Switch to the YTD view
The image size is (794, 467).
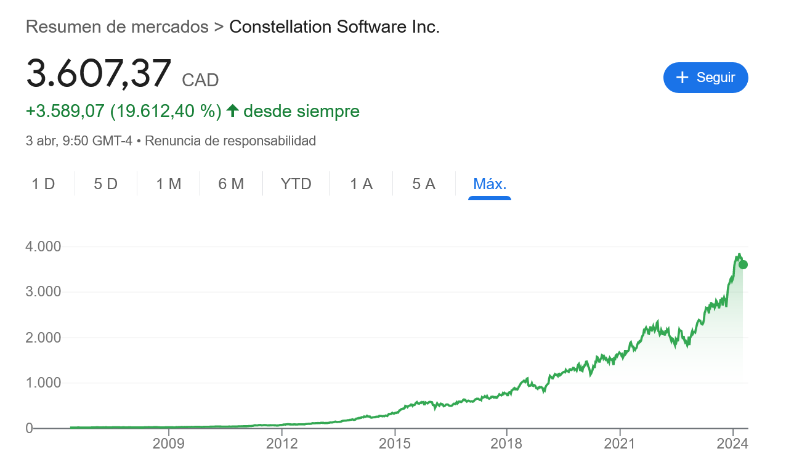pos(296,184)
